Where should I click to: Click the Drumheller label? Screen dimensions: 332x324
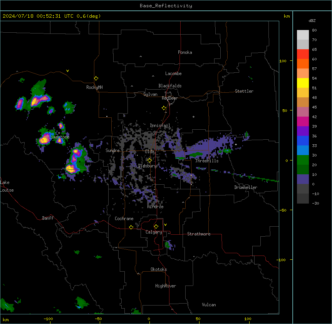pos(246,187)
